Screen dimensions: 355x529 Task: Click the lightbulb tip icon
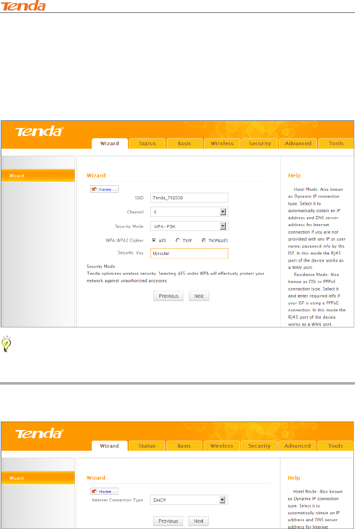7,344
